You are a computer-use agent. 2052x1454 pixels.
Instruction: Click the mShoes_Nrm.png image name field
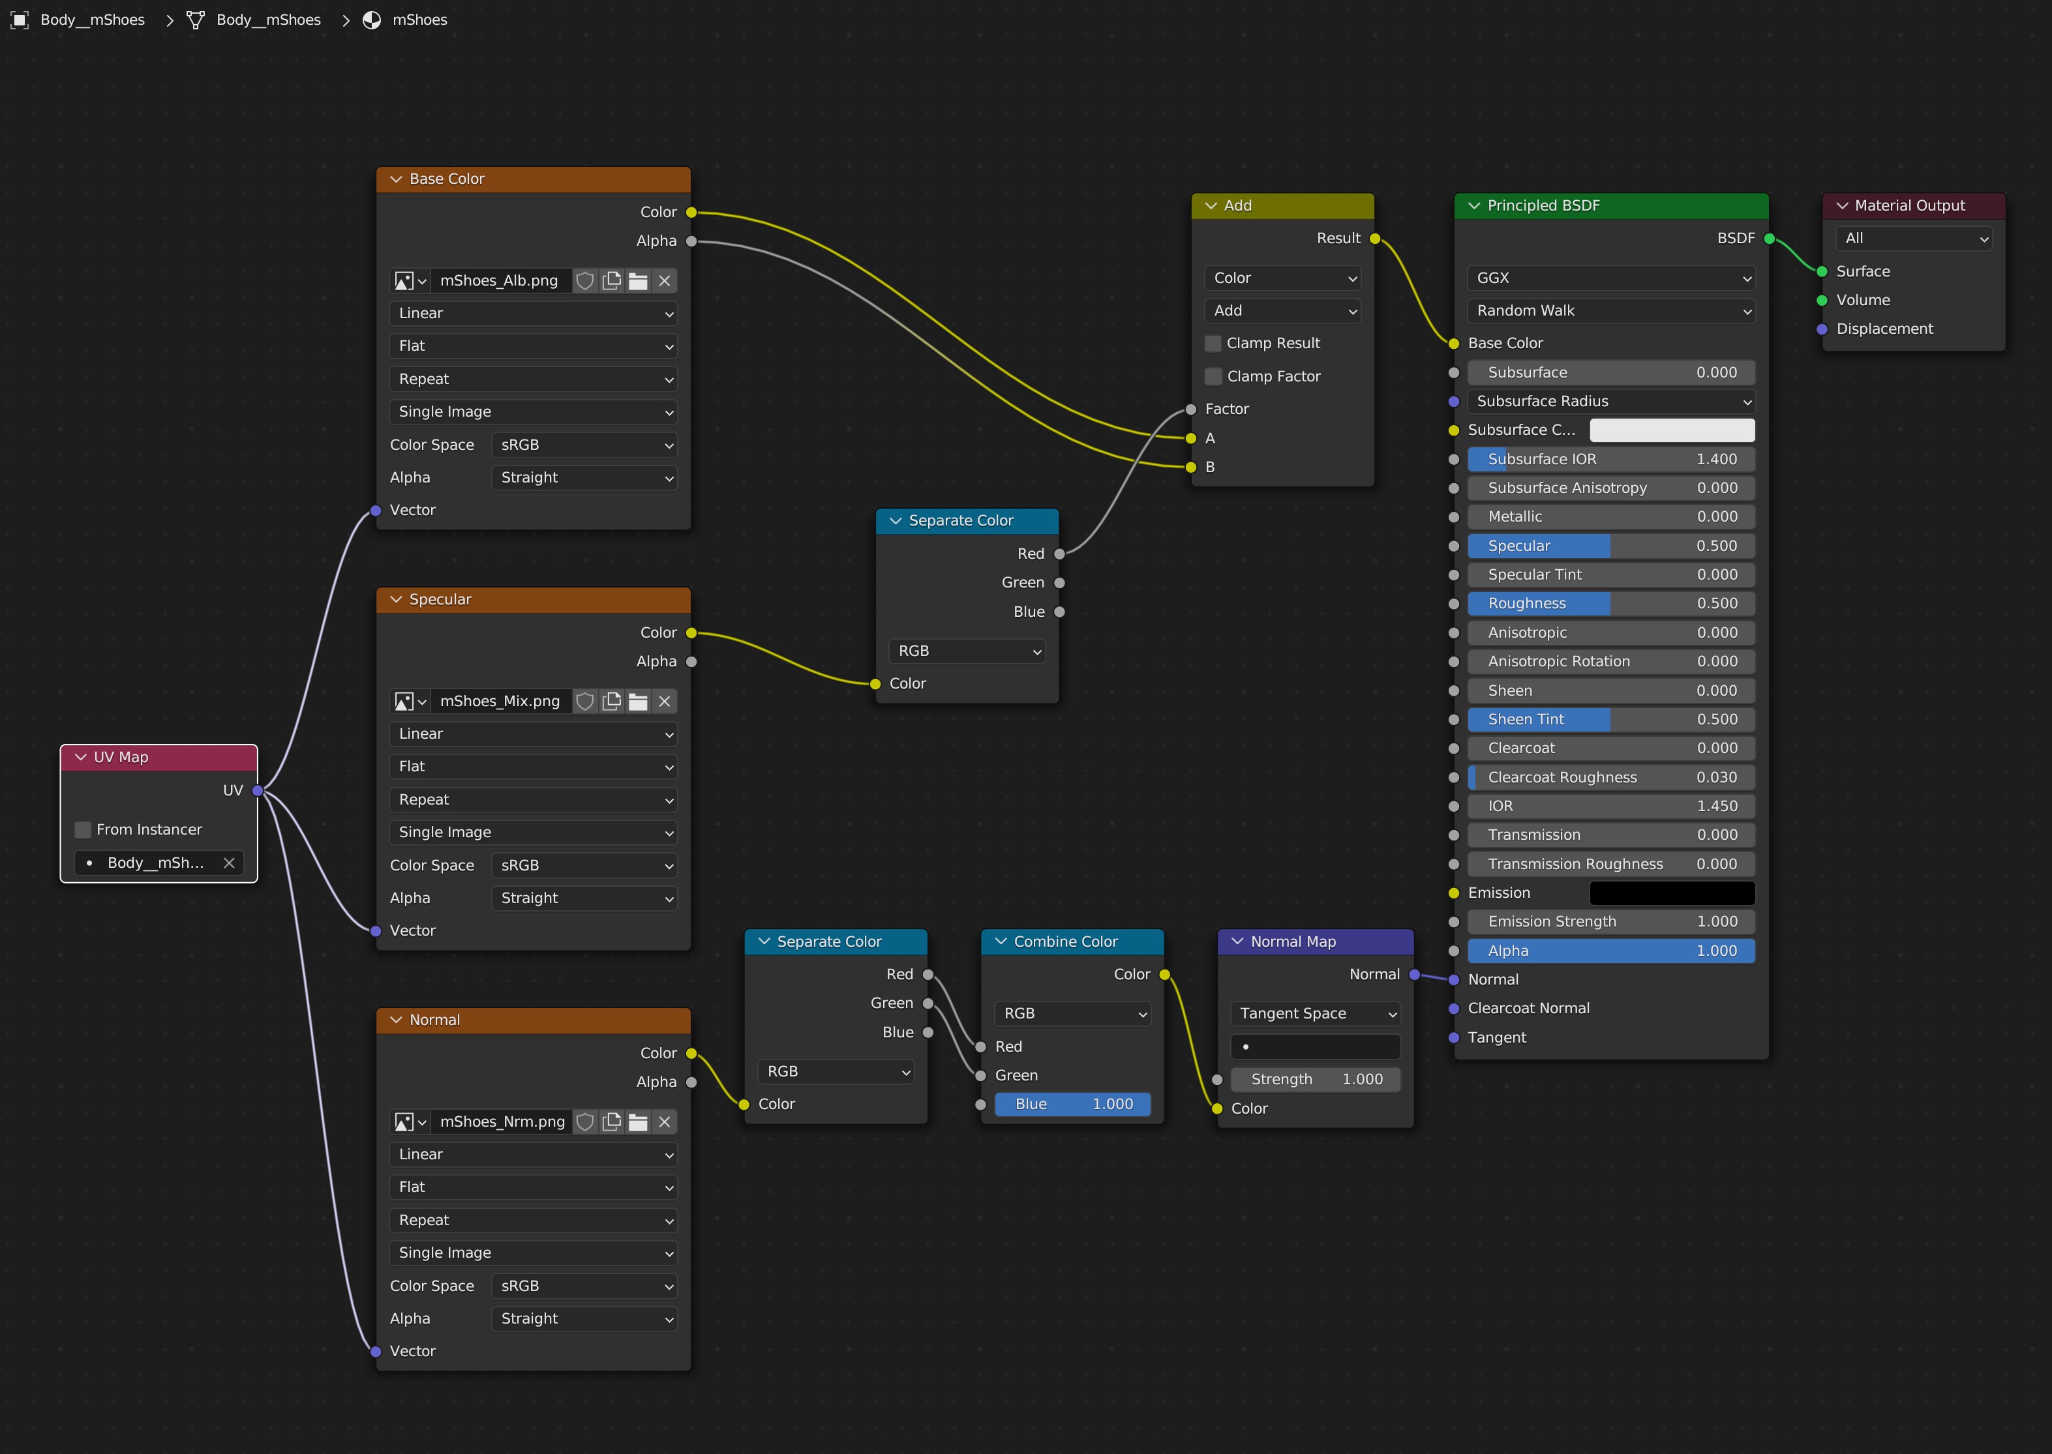[x=501, y=1122]
